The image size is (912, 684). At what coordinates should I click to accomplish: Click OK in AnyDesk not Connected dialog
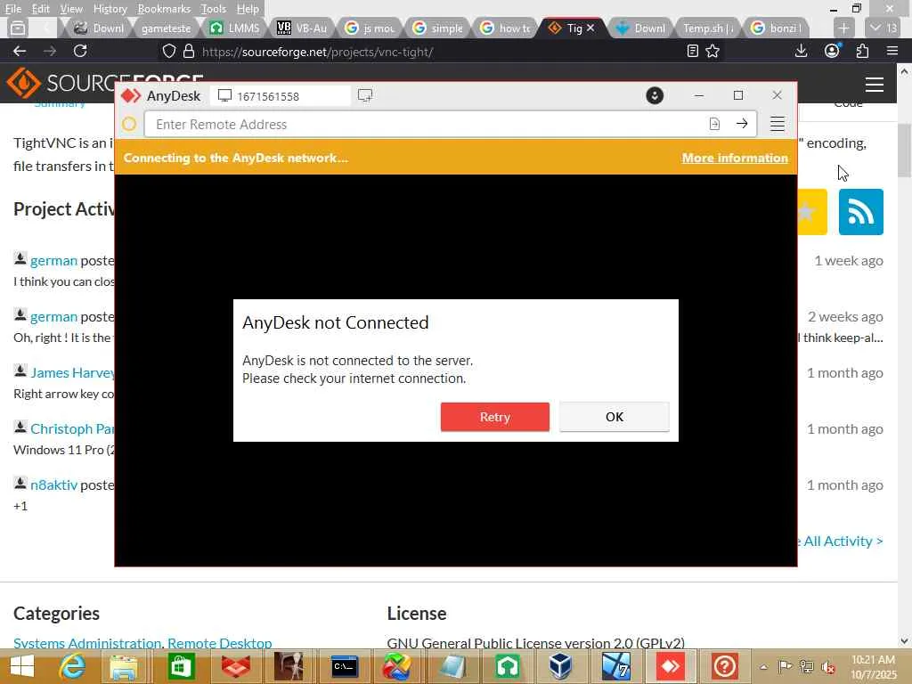[x=615, y=417]
